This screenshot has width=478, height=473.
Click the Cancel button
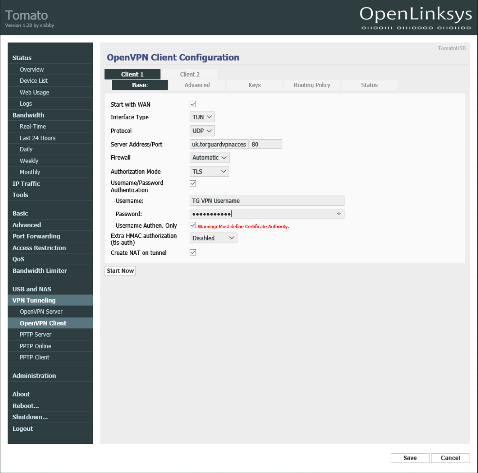[450, 458]
